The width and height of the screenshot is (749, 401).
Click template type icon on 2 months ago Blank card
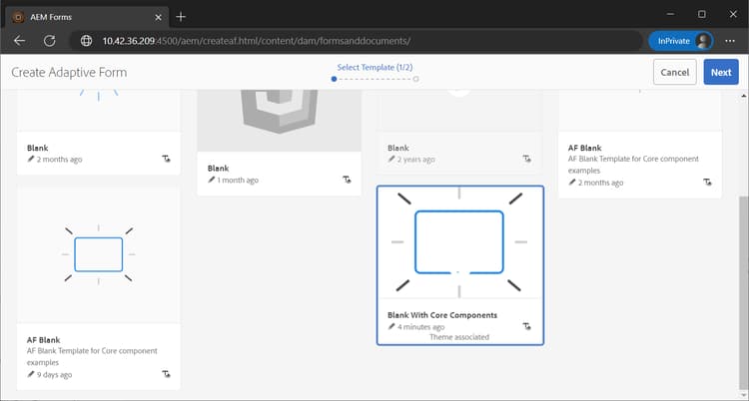coord(166,159)
